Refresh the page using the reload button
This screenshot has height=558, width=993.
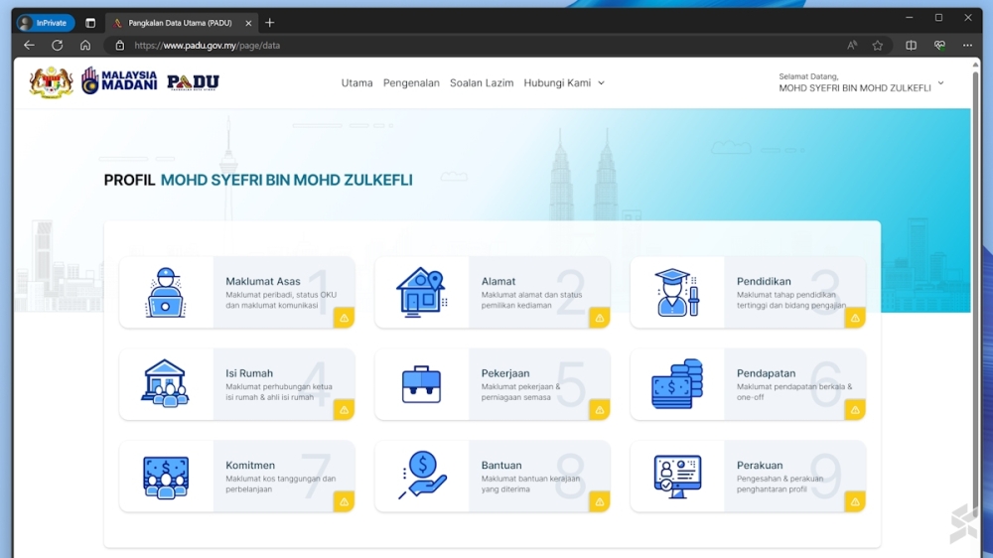58,46
